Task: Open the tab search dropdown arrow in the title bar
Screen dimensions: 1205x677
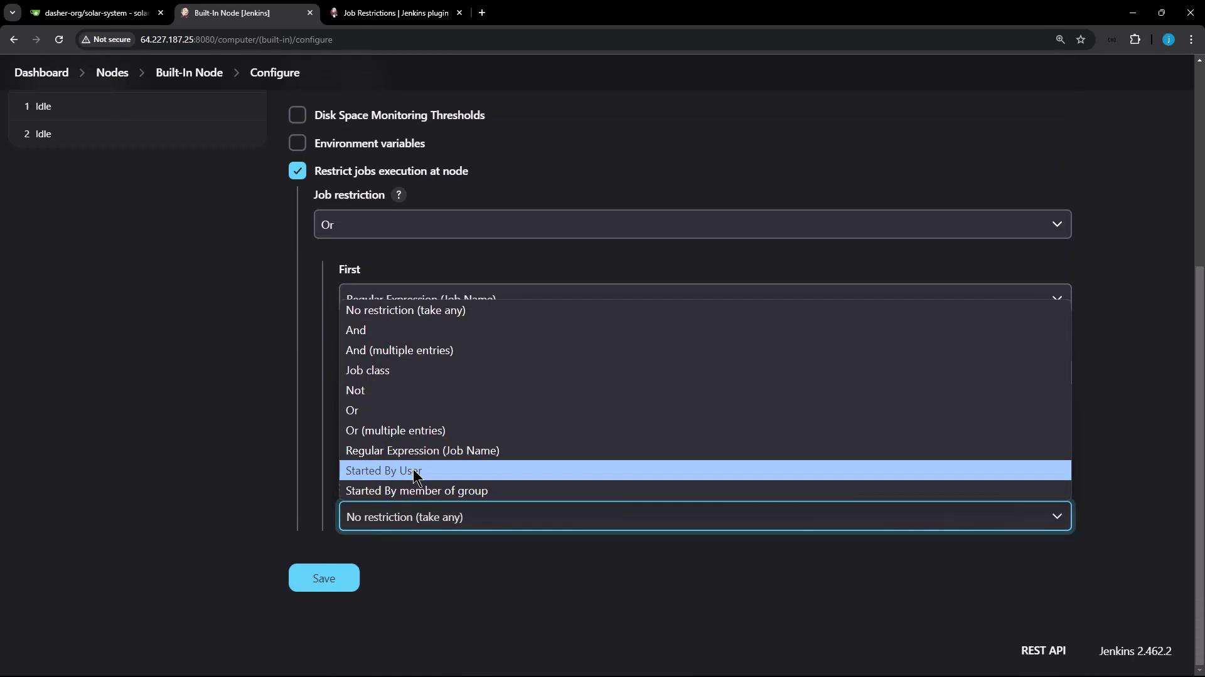Action: coord(12,13)
